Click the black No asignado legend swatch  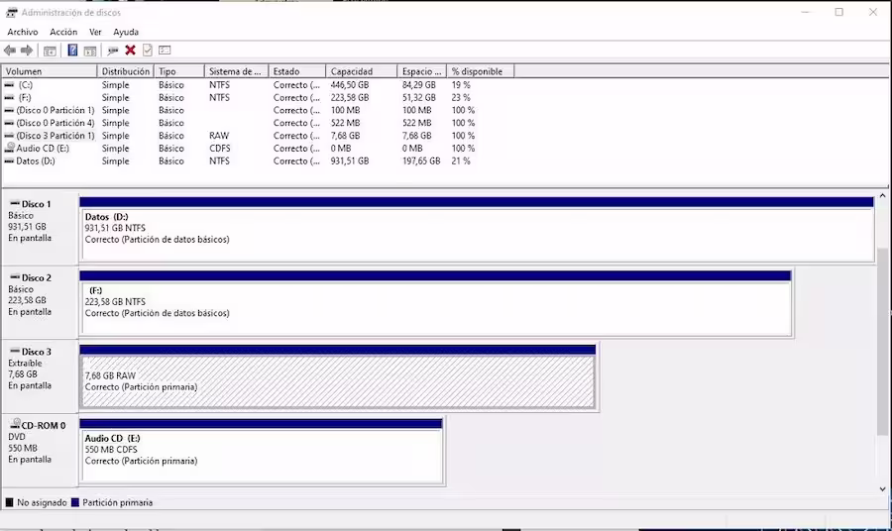(x=9, y=502)
